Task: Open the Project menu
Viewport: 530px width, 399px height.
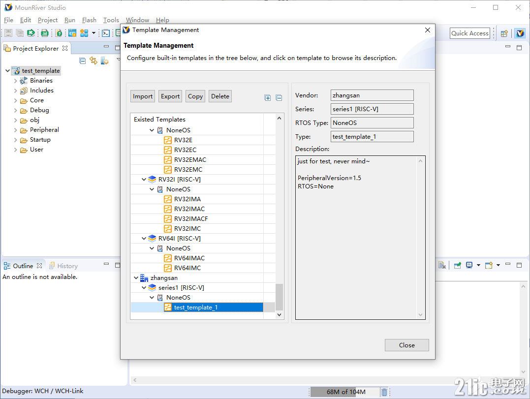Action: point(48,20)
